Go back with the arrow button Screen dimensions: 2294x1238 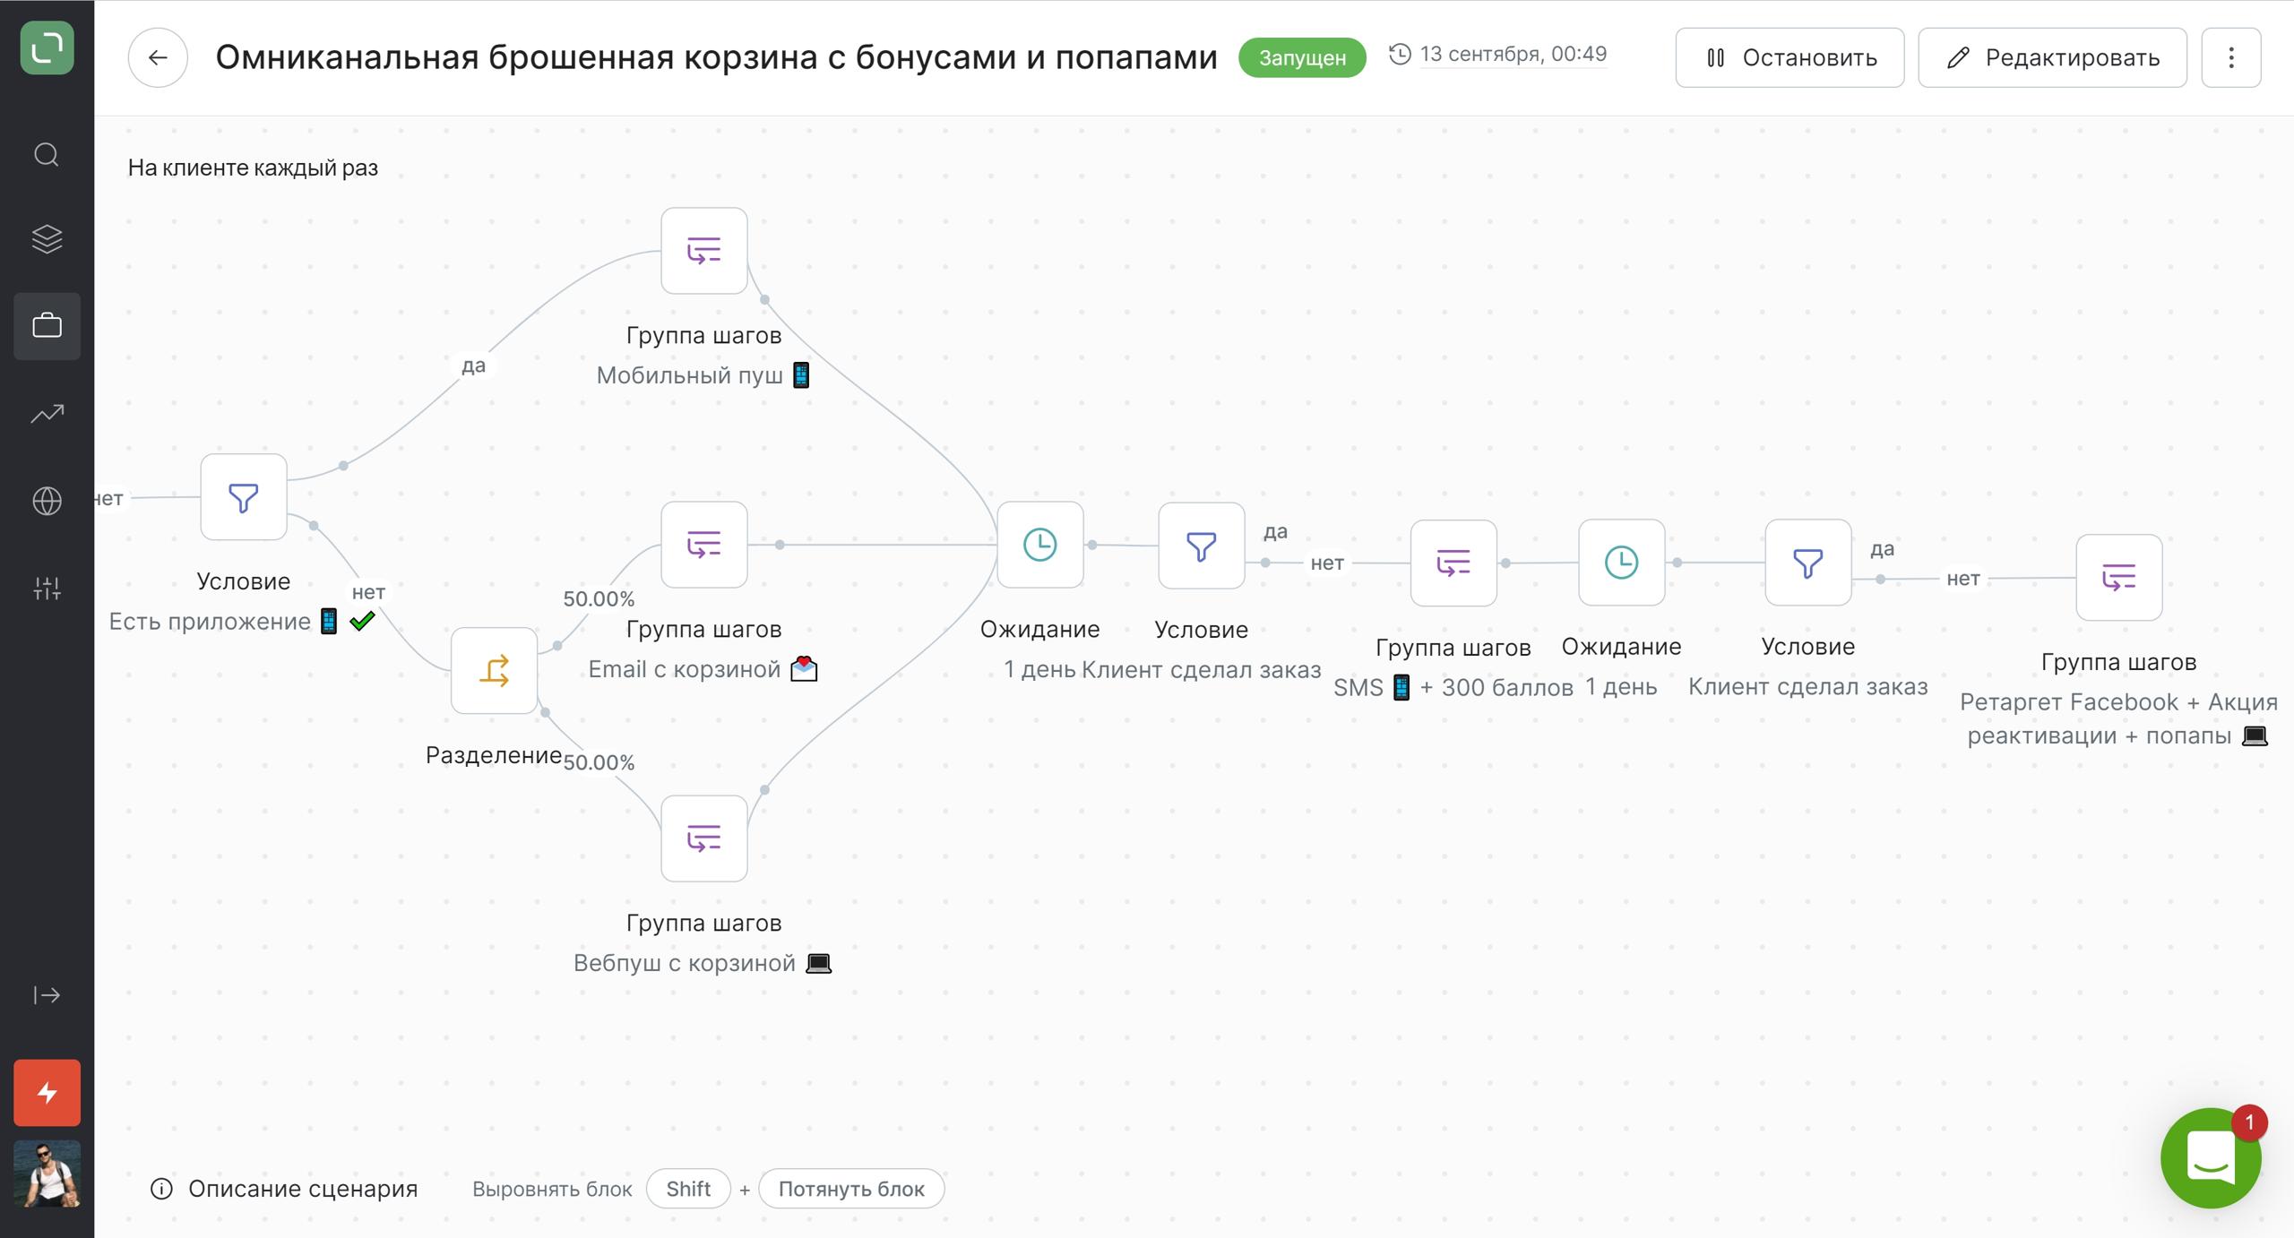[x=158, y=58]
